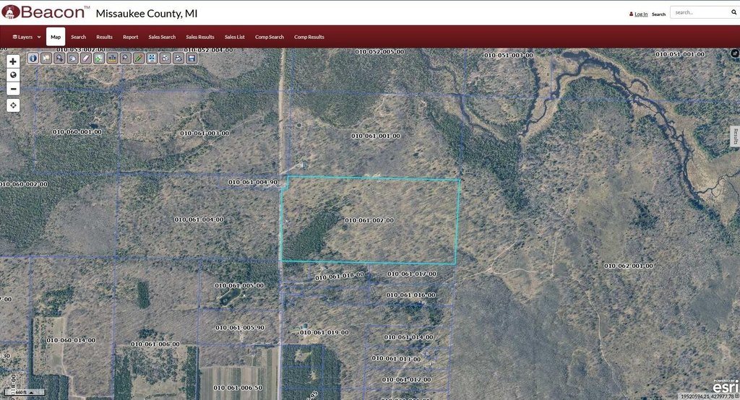Open the Report tab
The image size is (740, 400).
click(x=130, y=37)
